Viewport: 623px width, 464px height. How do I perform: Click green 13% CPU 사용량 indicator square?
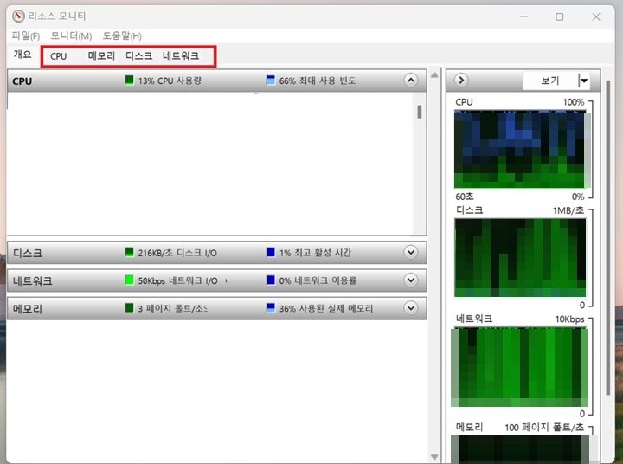pos(129,80)
